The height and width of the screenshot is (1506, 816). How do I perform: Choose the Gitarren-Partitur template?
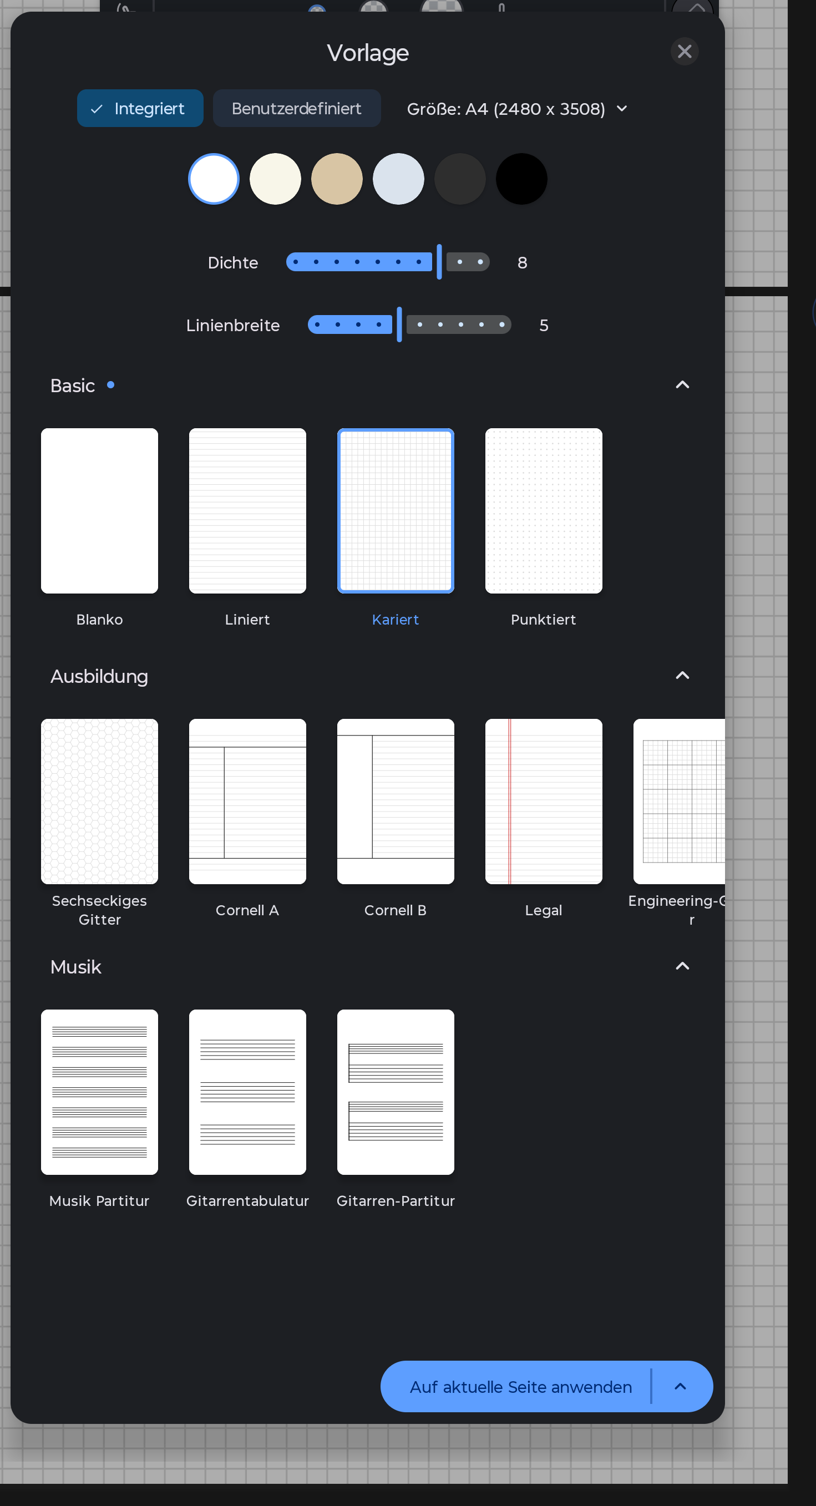tap(396, 1092)
